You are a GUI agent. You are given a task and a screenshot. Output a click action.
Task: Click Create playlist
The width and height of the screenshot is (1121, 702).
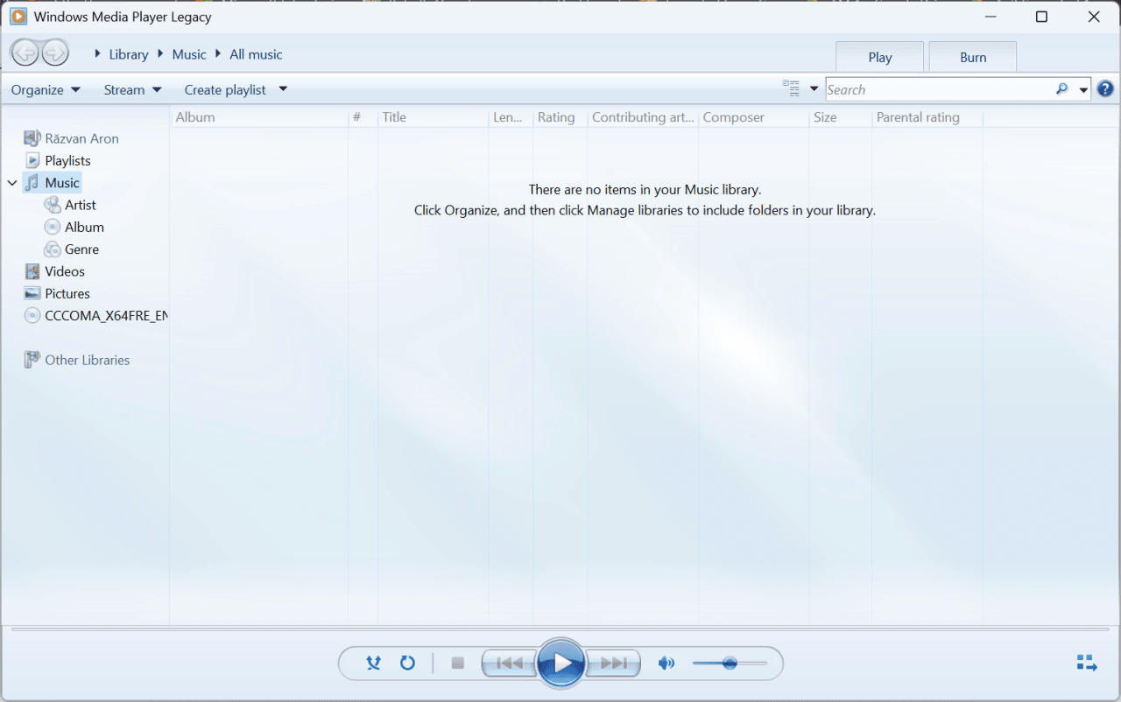tap(225, 89)
